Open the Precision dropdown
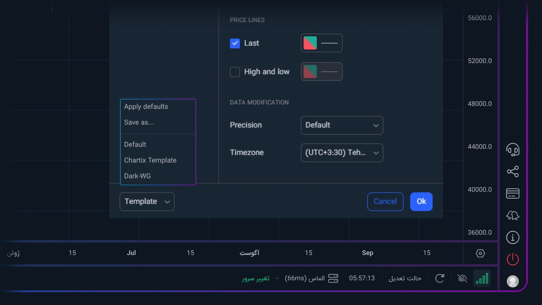542x305 pixels. pyautogui.click(x=342, y=125)
